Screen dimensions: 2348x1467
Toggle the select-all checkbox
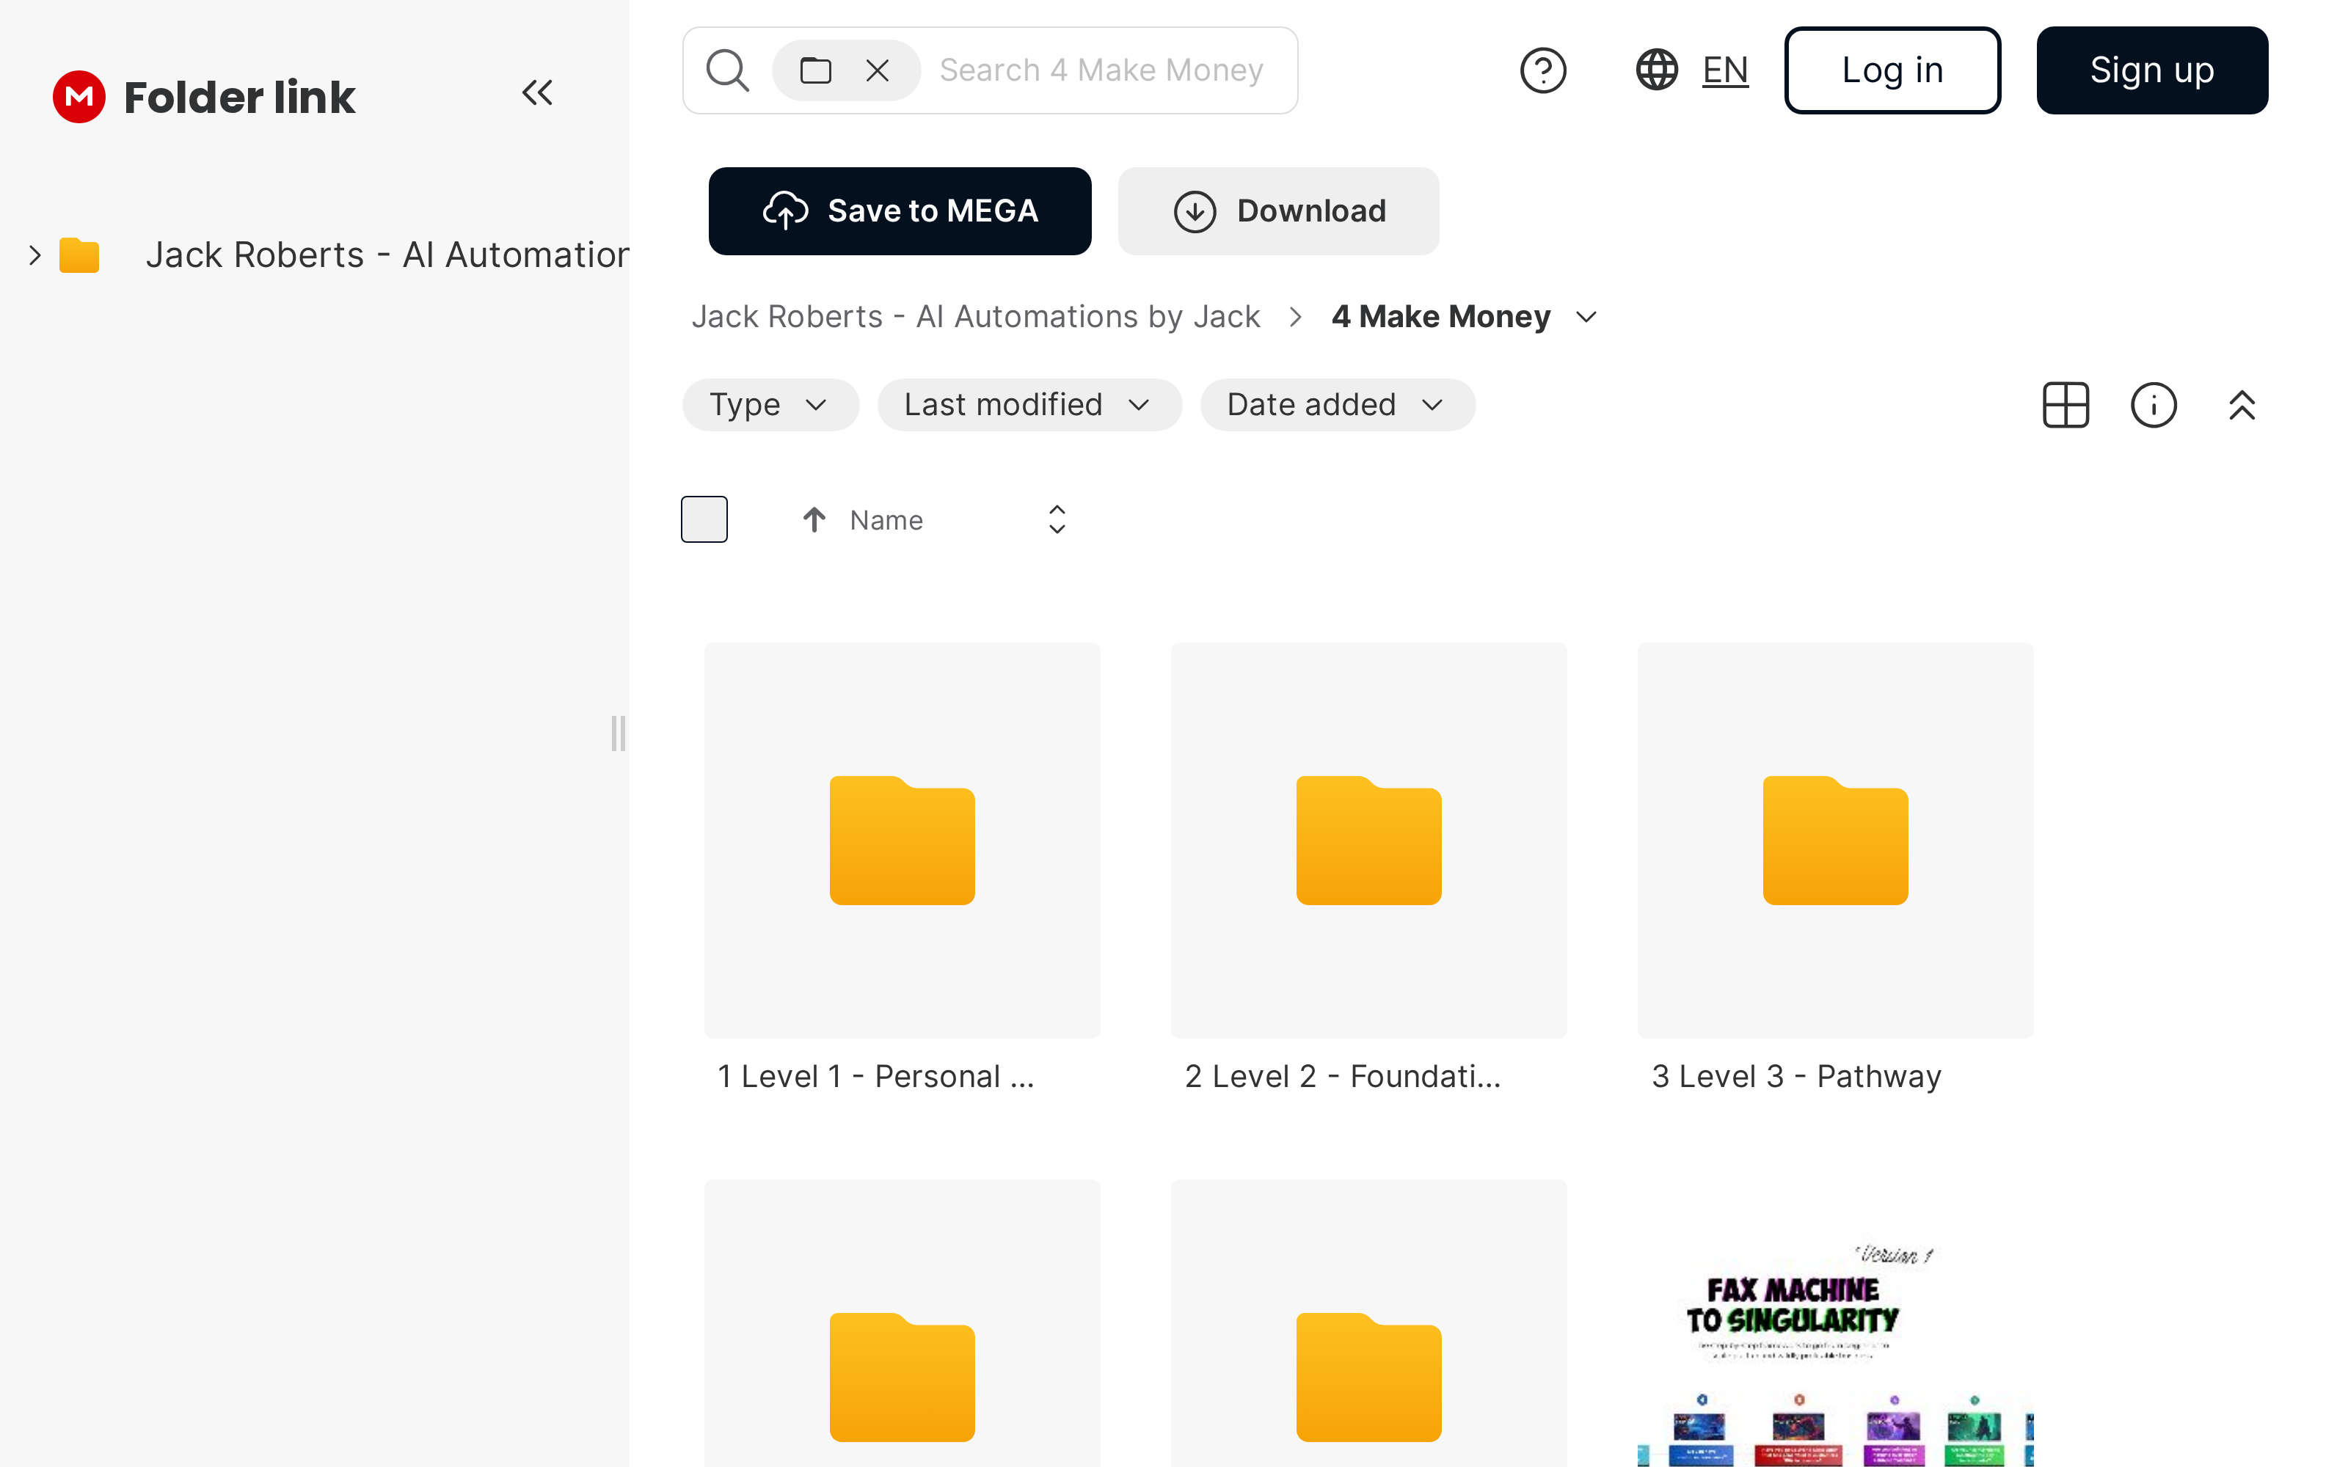704,519
